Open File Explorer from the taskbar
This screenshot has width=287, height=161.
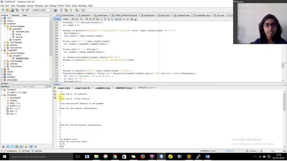[96, 157]
